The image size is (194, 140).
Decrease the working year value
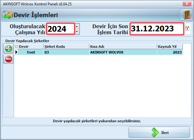tap(77, 32)
